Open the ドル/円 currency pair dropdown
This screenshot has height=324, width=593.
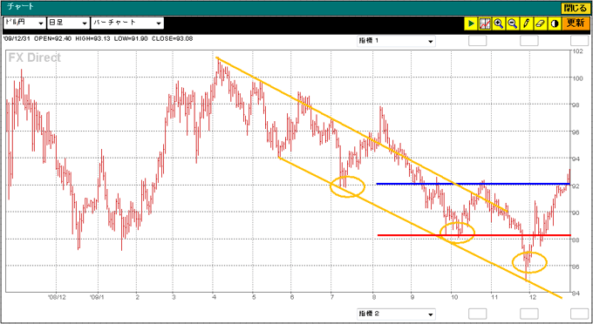coord(24,23)
